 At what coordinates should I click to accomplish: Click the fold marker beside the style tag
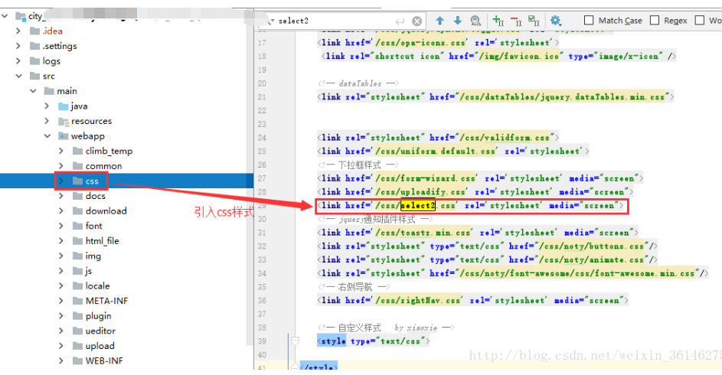pyautogui.click(x=294, y=341)
